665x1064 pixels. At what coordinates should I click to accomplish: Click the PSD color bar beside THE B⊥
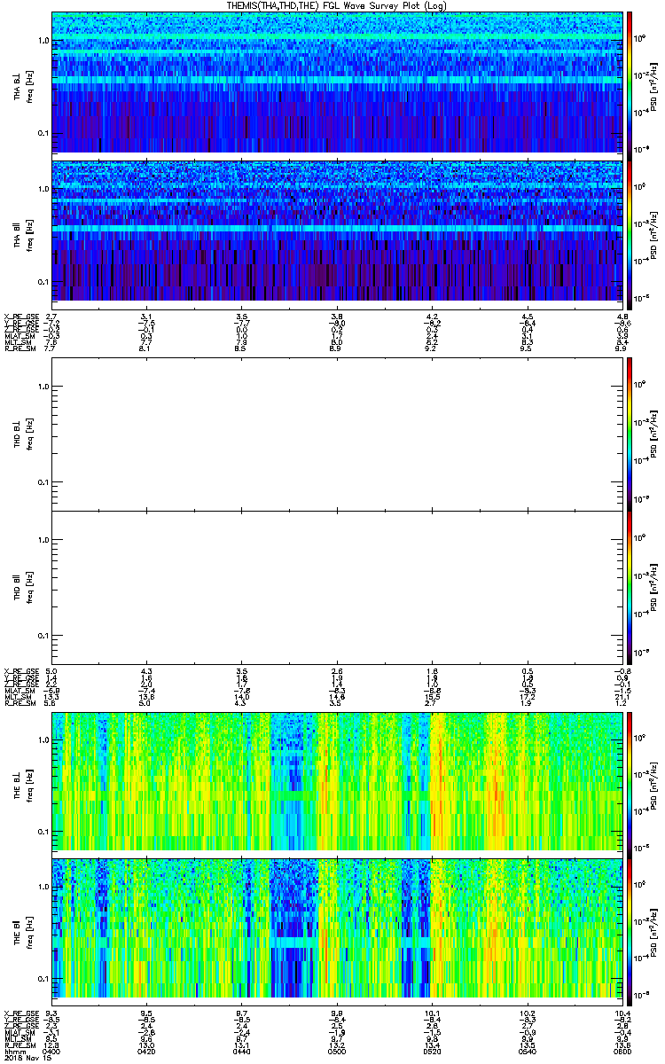tap(630, 781)
